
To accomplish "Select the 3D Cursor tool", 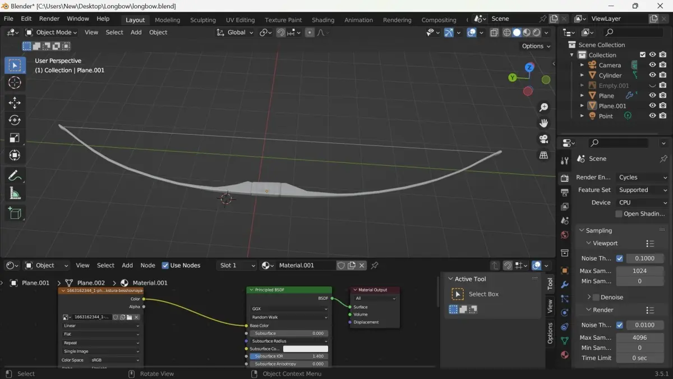I will [x=15, y=83].
